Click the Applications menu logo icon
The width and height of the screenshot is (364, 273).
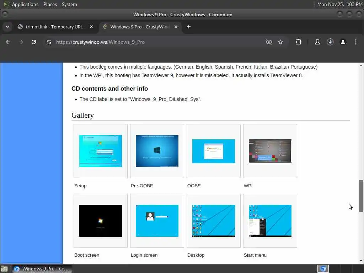[6, 4]
